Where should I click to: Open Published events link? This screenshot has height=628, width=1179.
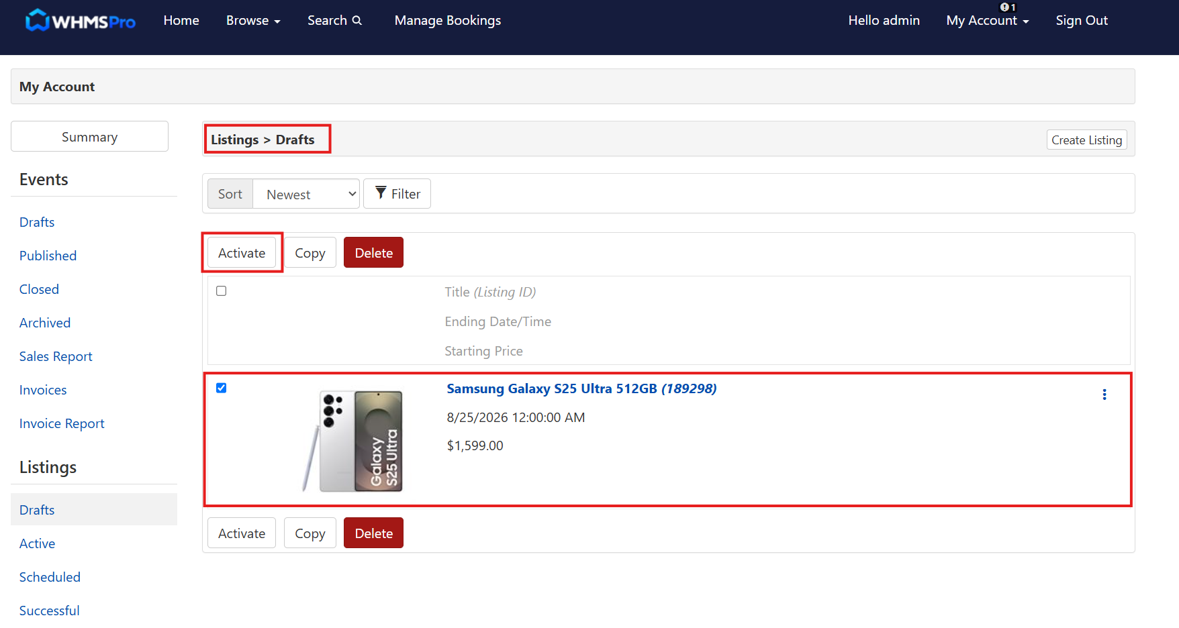(x=48, y=256)
